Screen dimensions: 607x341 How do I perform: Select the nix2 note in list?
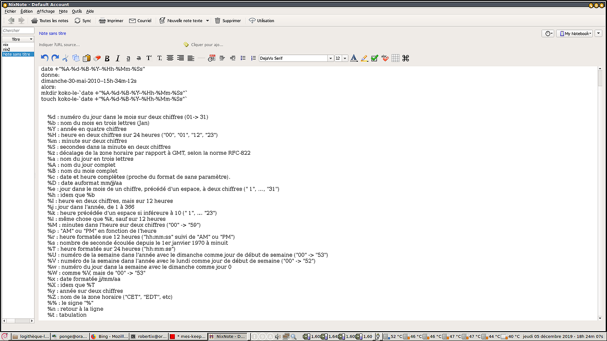click(x=18, y=49)
